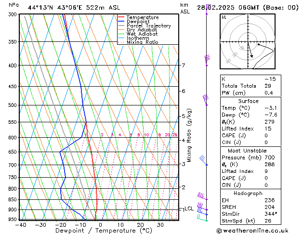
Task: Click the date 28.02.2025 06GMT header
Action: (x=248, y=8)
